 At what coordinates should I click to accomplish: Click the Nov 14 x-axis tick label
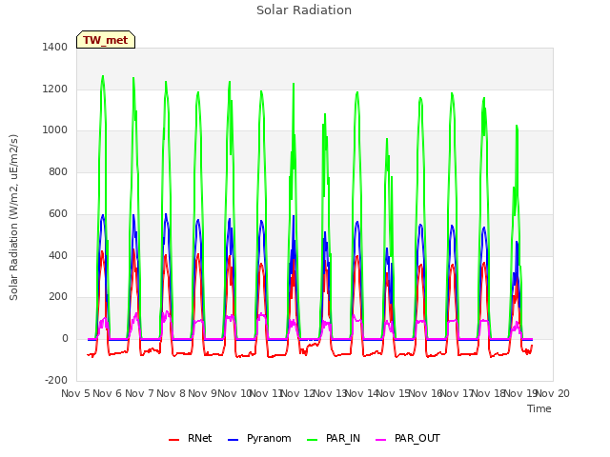[x=362, y=393]
